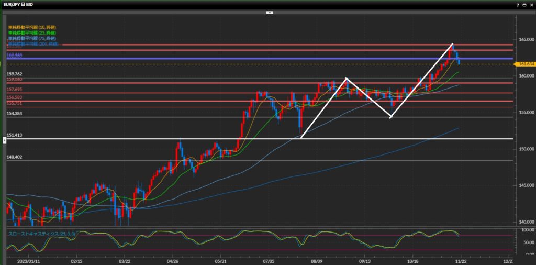536x265 pixels.
Task: Click the current price tag 161.634
Action: click(526, 64)
